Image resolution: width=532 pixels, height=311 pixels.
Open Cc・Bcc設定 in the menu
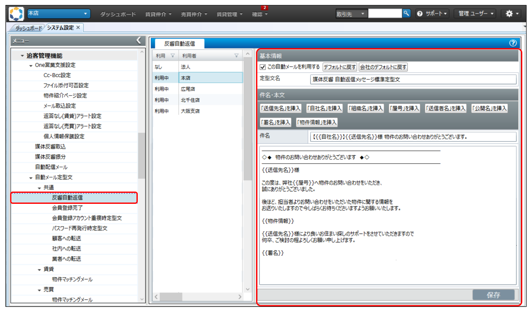pyautogui.click(x=57, y=75)
